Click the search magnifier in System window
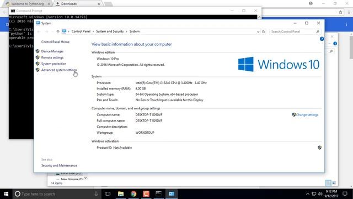Screen dimensions: 353x199 coord(318,32)
